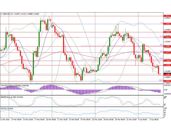Click the triangle arrow beside GBPUSD,H4

click(1, 13)
